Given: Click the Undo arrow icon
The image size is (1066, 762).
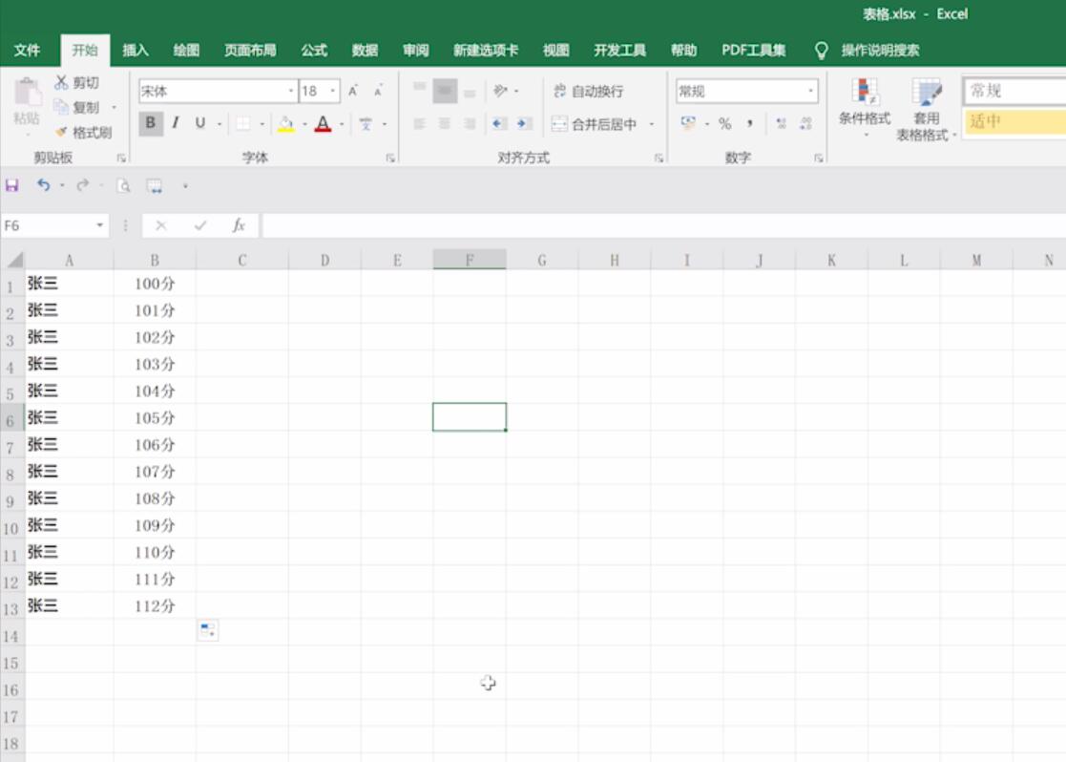Looking at the screenshot, I should [x=44, y=185].
